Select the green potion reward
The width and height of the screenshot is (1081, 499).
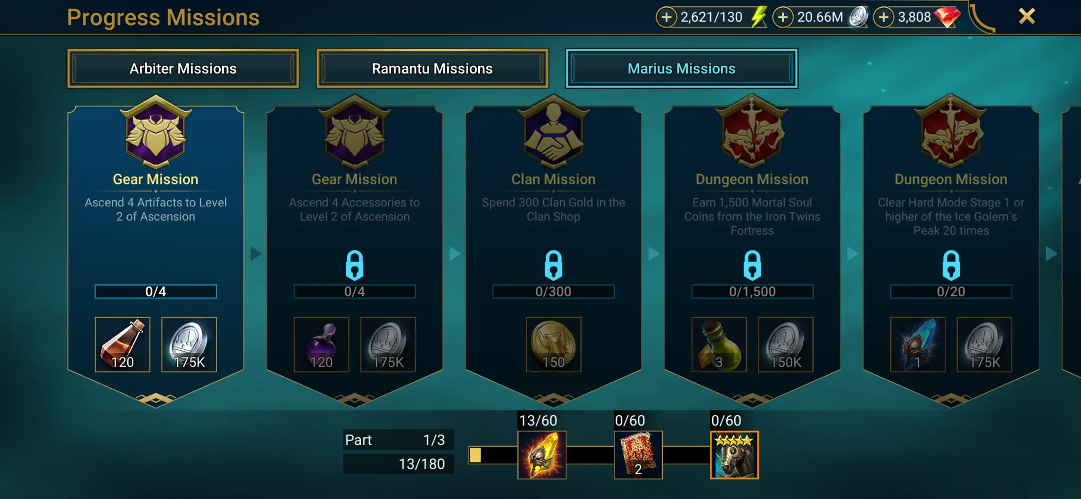tap(719, 344)
